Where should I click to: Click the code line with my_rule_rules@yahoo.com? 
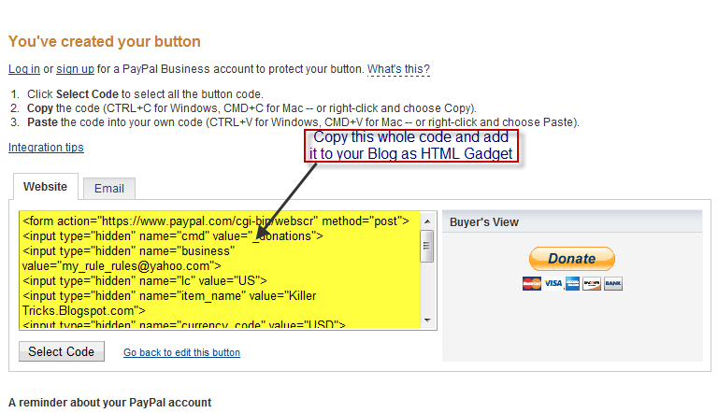point(122,266)
